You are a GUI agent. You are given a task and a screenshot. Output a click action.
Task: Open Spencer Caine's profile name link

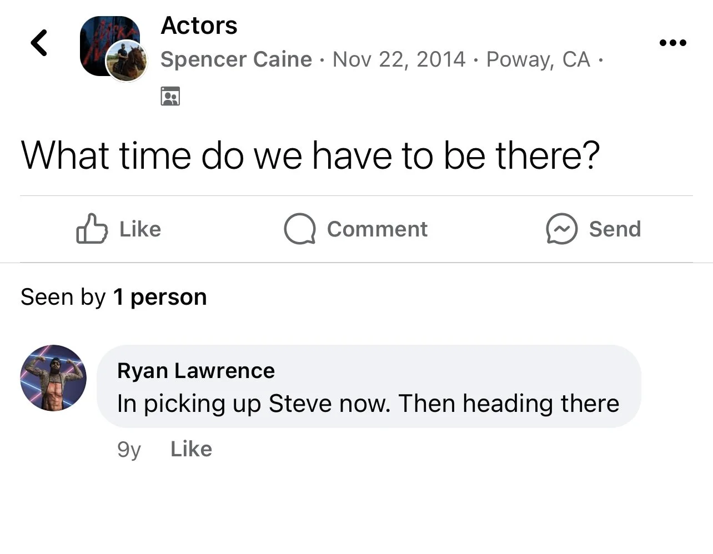click(236, 59)
